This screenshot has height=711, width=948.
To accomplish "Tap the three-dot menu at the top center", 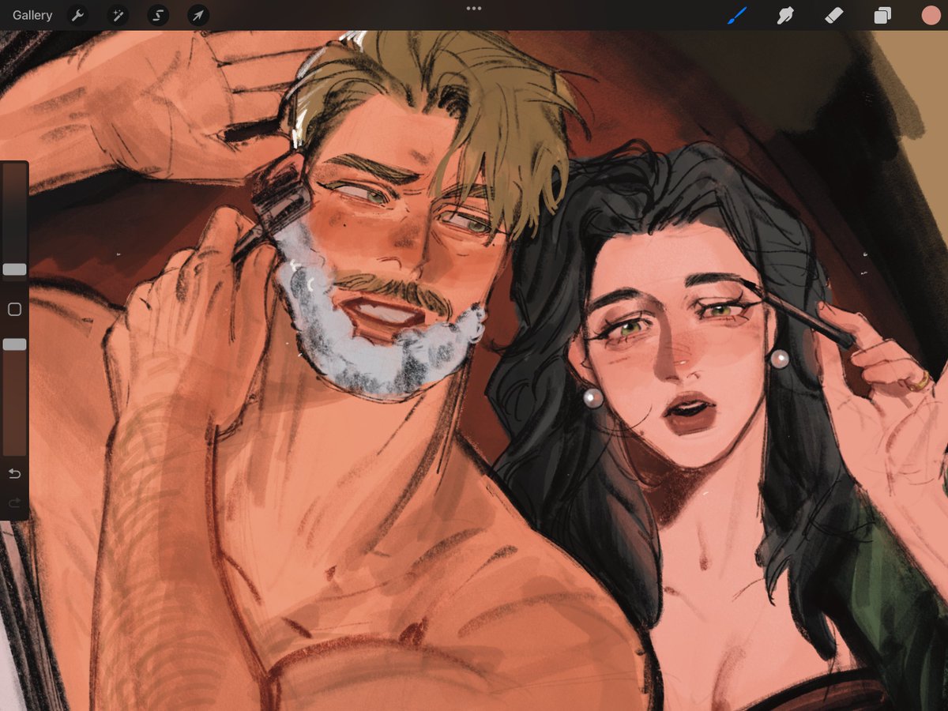I will point(474,9).
